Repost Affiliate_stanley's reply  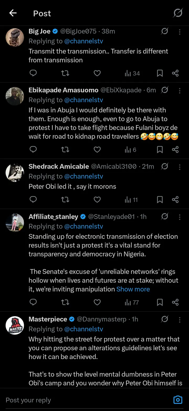pos(65,302)
